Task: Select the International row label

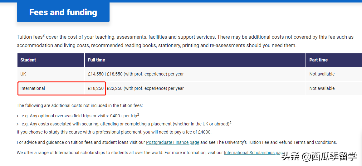Action: (33, 88)
